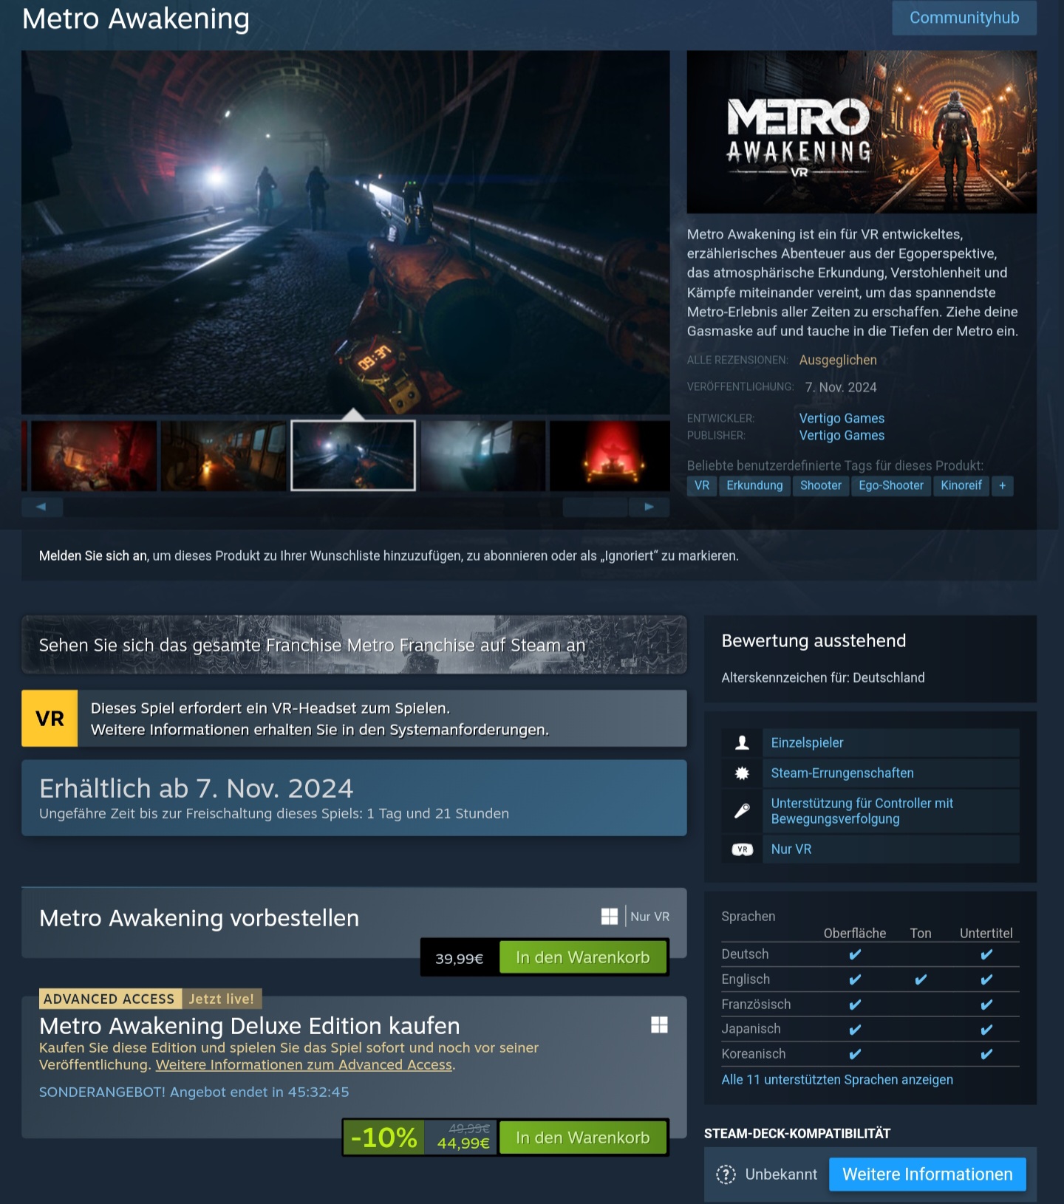Screen dimensions: 1064x1204
Task: Select the Erkundung tag
Action: (x=754, y=485)
